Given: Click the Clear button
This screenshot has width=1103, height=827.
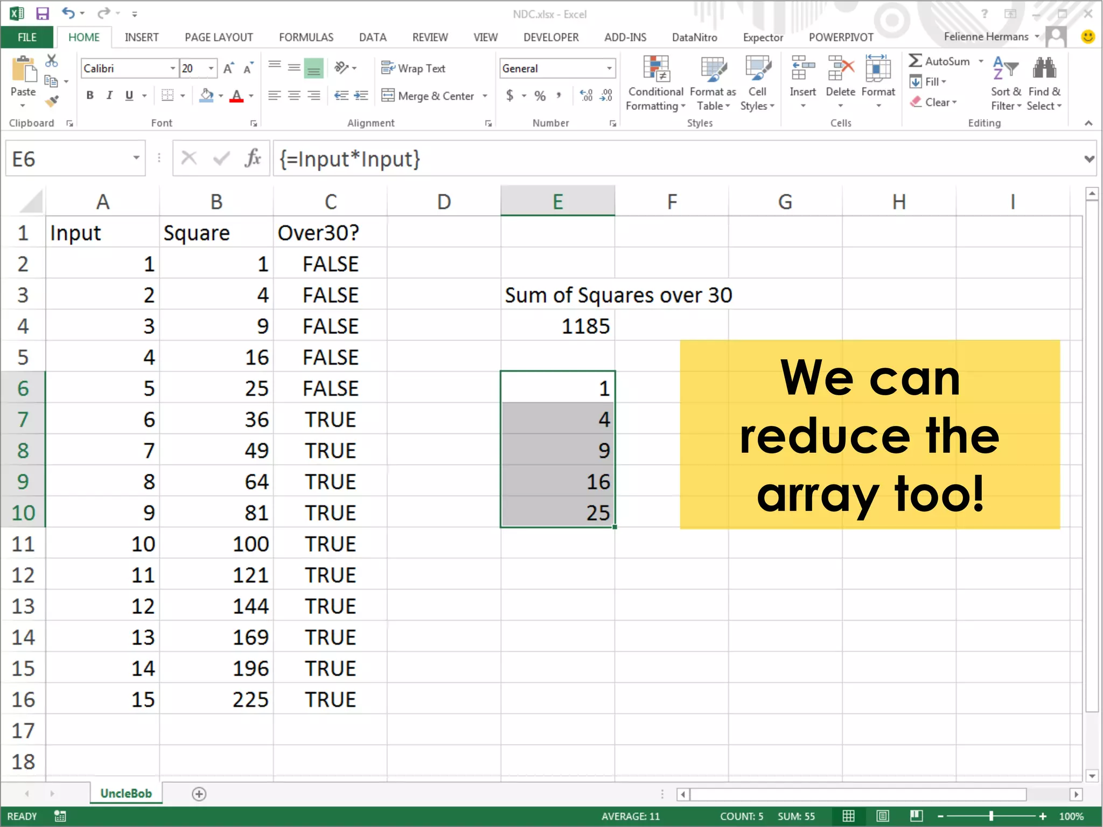Looking at the screenshot, I should (x=933, y=102).
